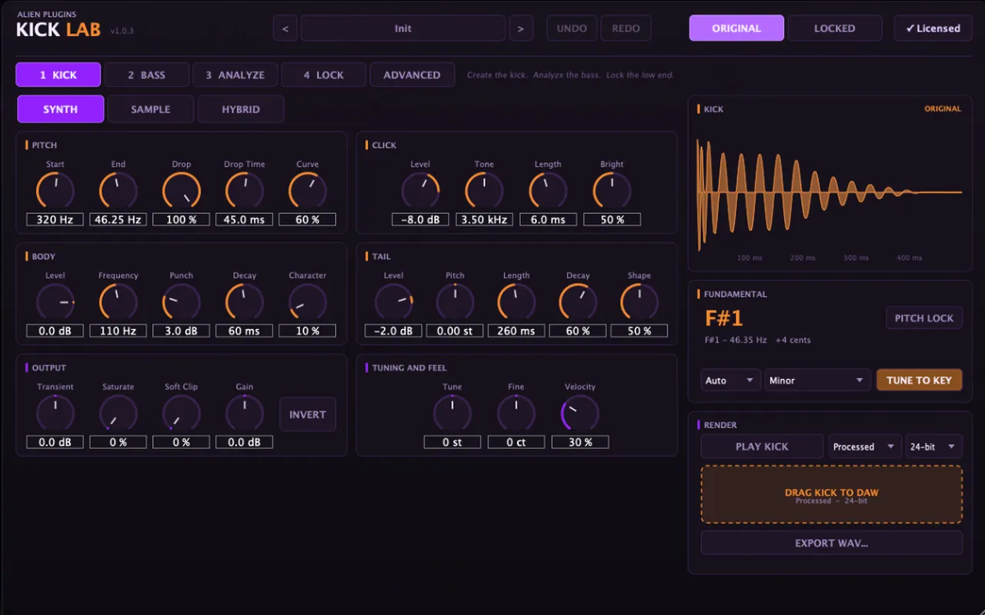Click the kick waveform display
Image resolution: width=985 pixels, height=615 pixels.
point(830,192)
